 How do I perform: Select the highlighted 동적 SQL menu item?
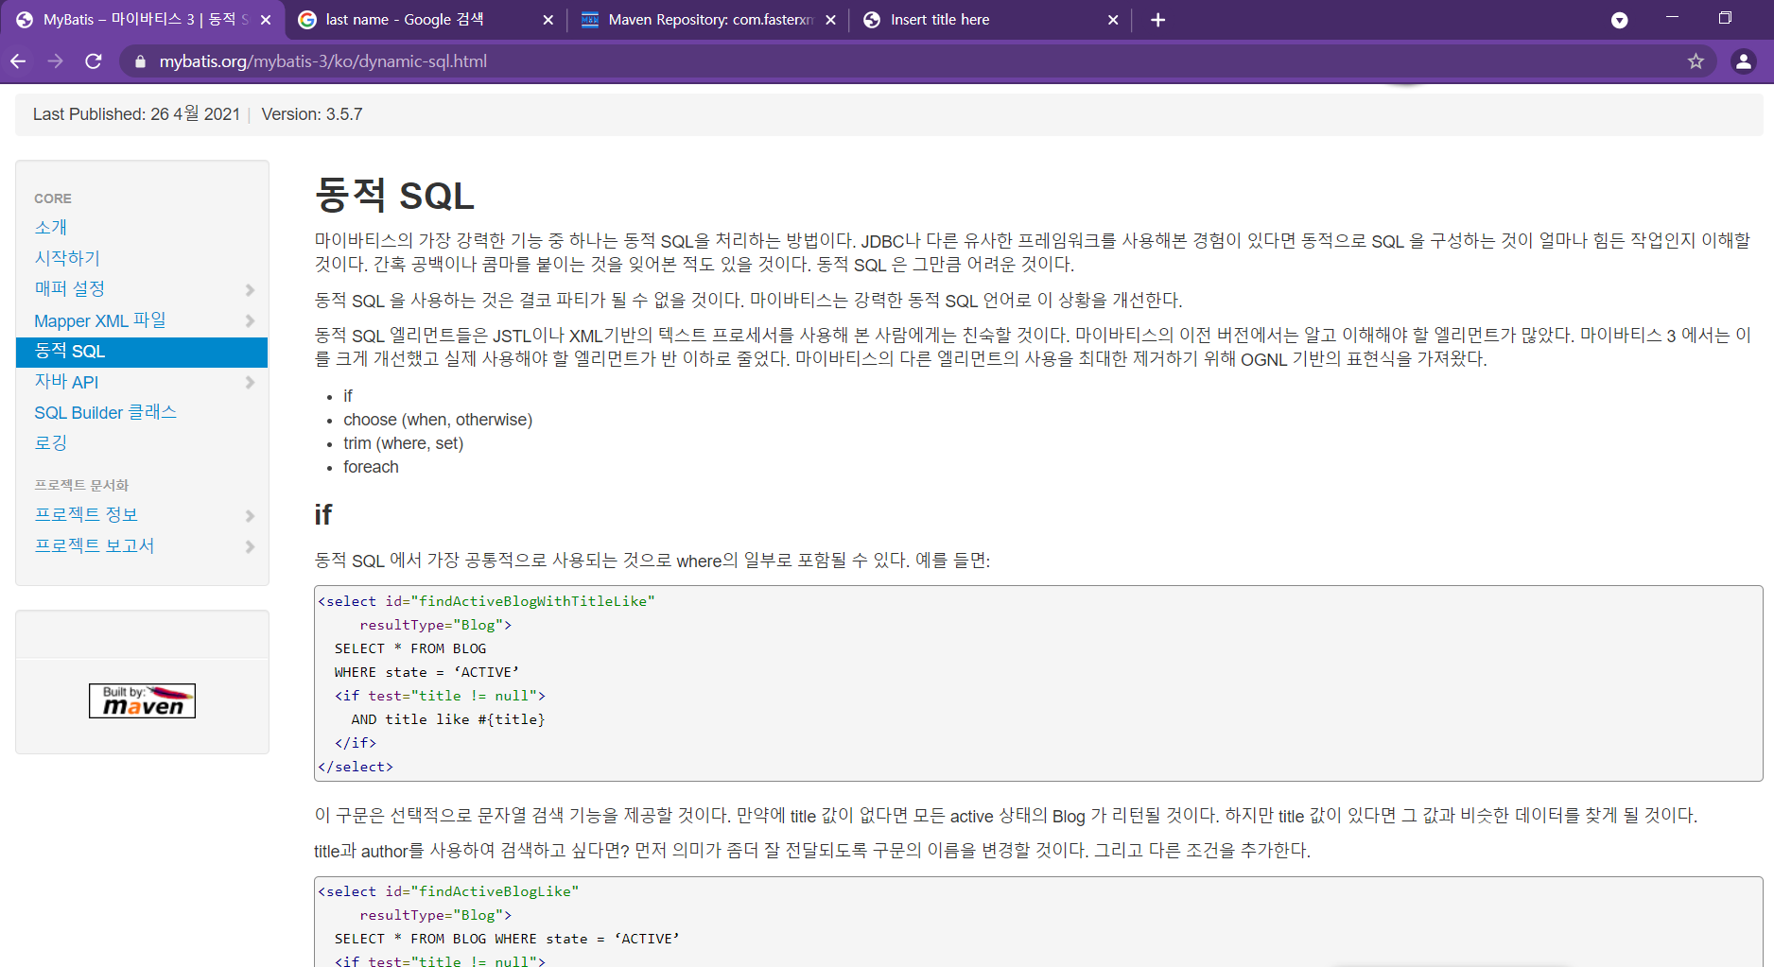(142, 352)
